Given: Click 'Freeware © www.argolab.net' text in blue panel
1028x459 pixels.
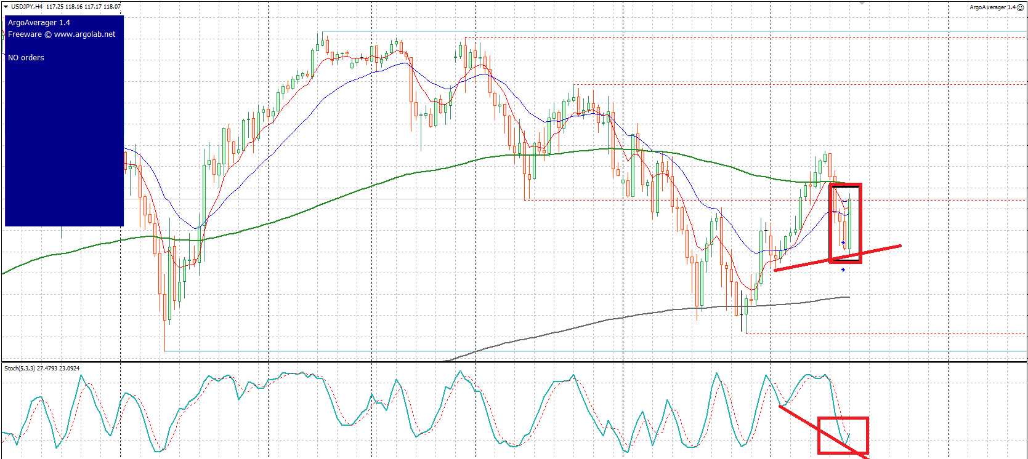Looking at the screenshot, I should click(x=62, y=34).
